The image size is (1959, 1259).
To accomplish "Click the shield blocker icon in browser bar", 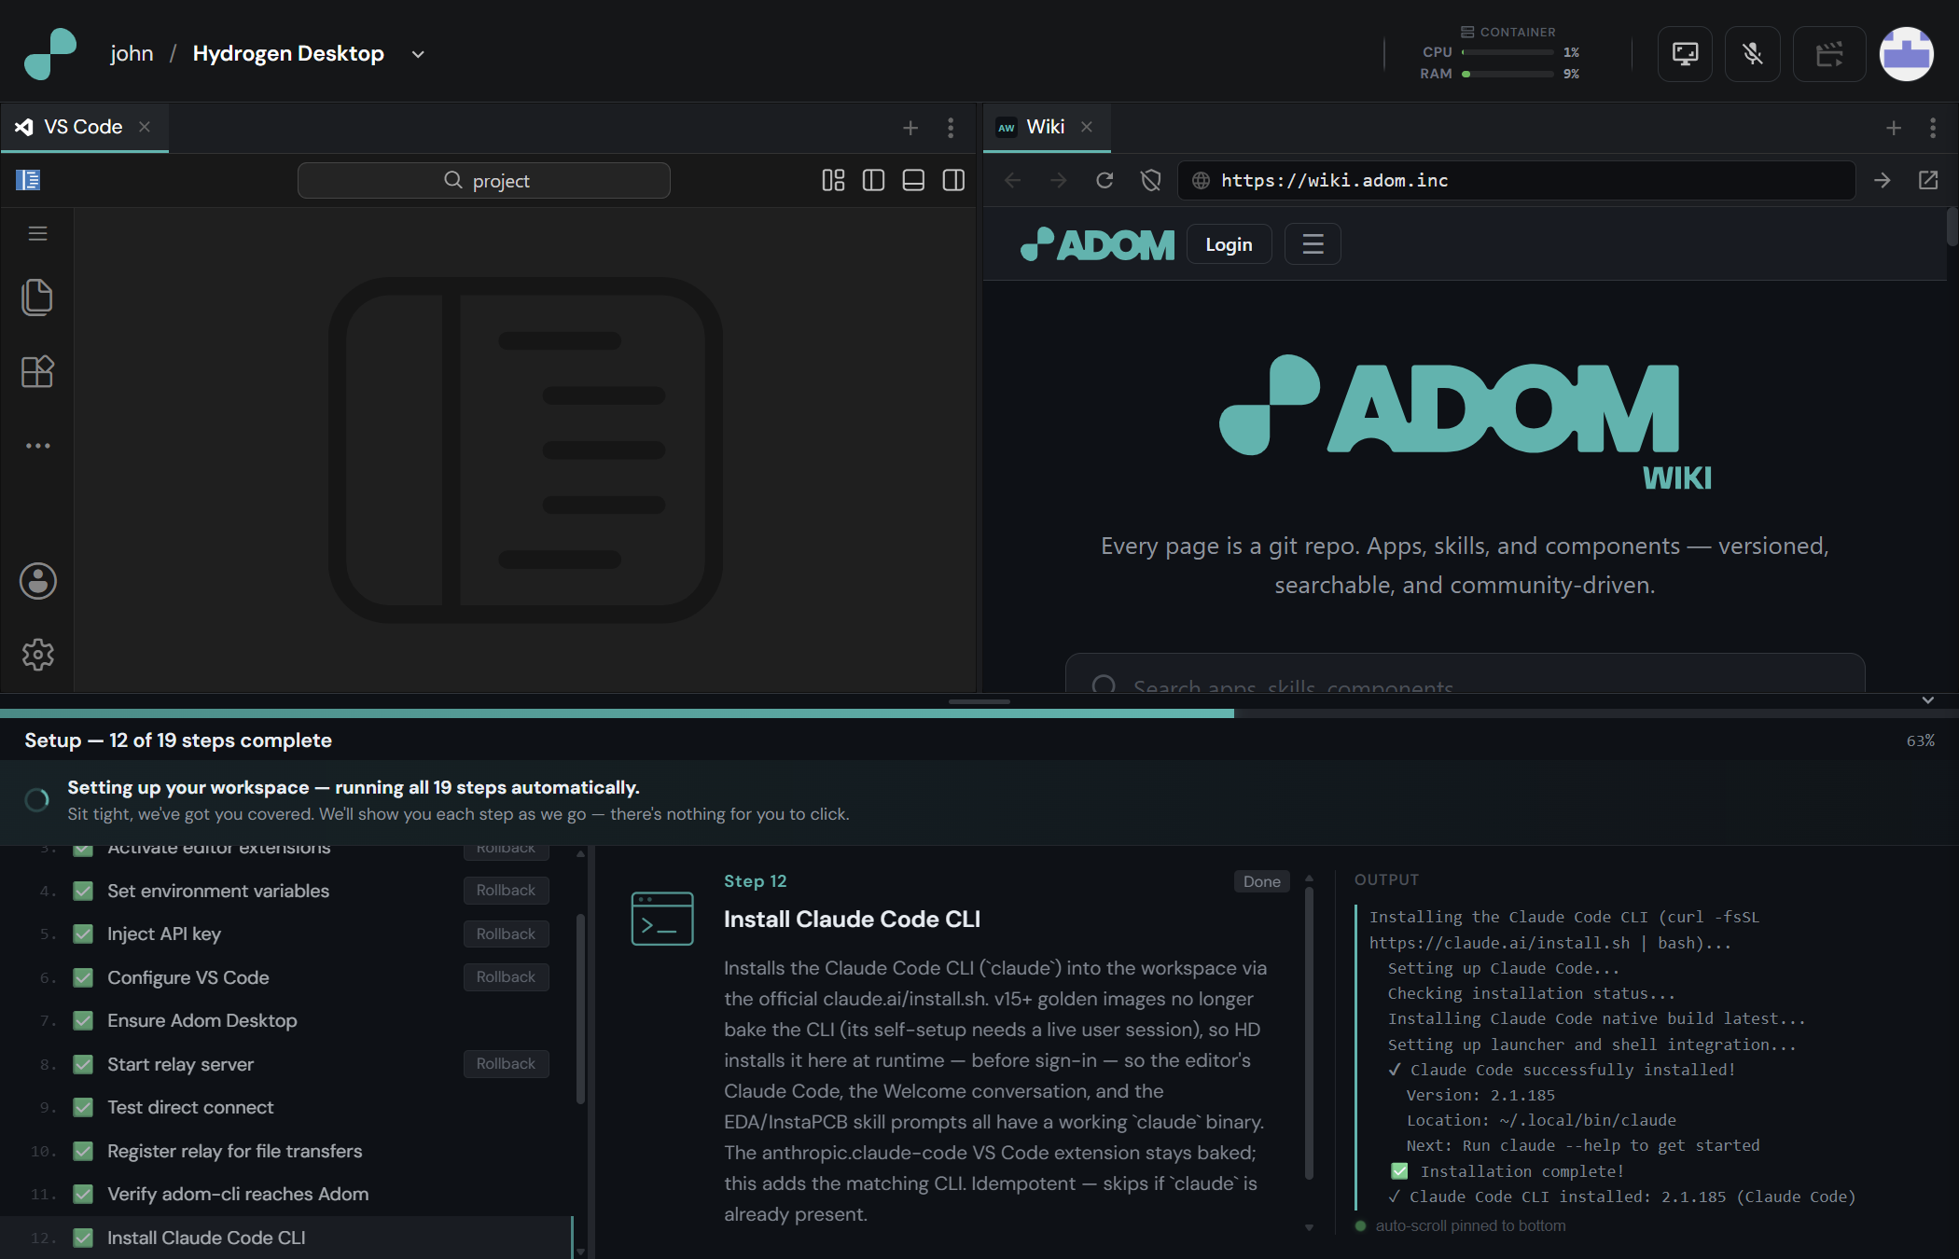I will (1151, 180).
